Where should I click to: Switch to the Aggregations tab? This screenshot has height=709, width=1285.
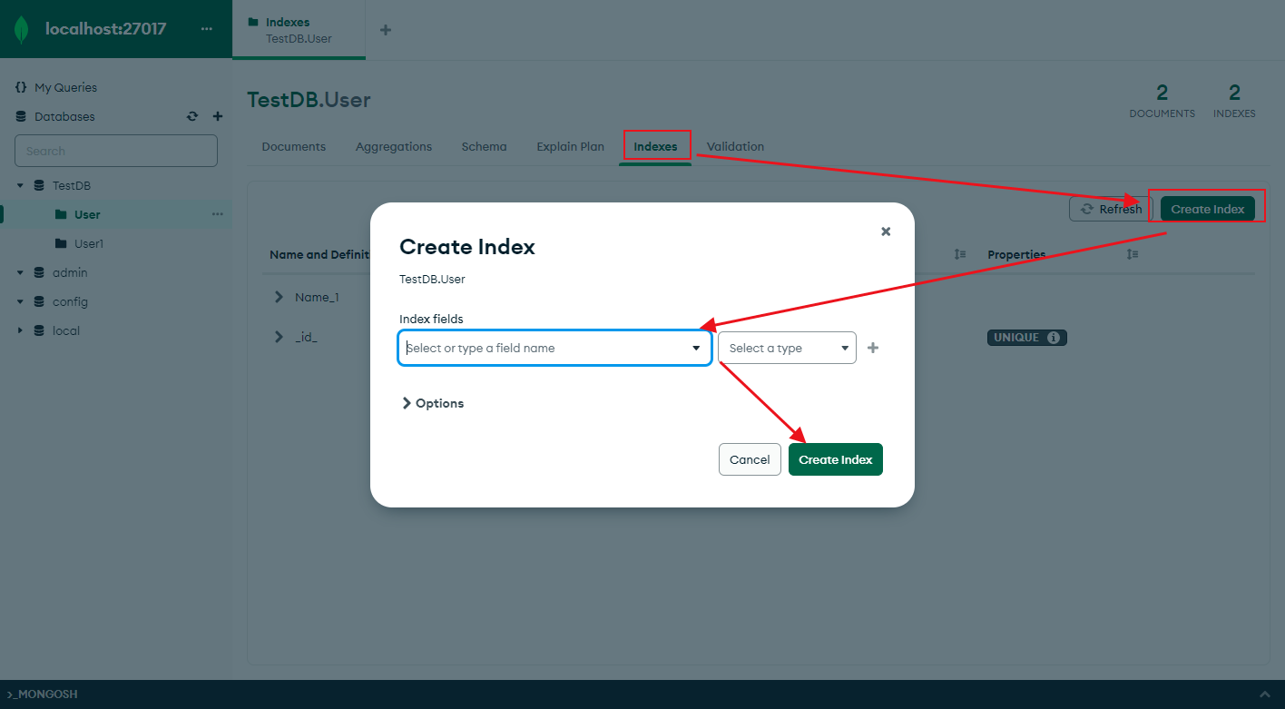point(394,146)
